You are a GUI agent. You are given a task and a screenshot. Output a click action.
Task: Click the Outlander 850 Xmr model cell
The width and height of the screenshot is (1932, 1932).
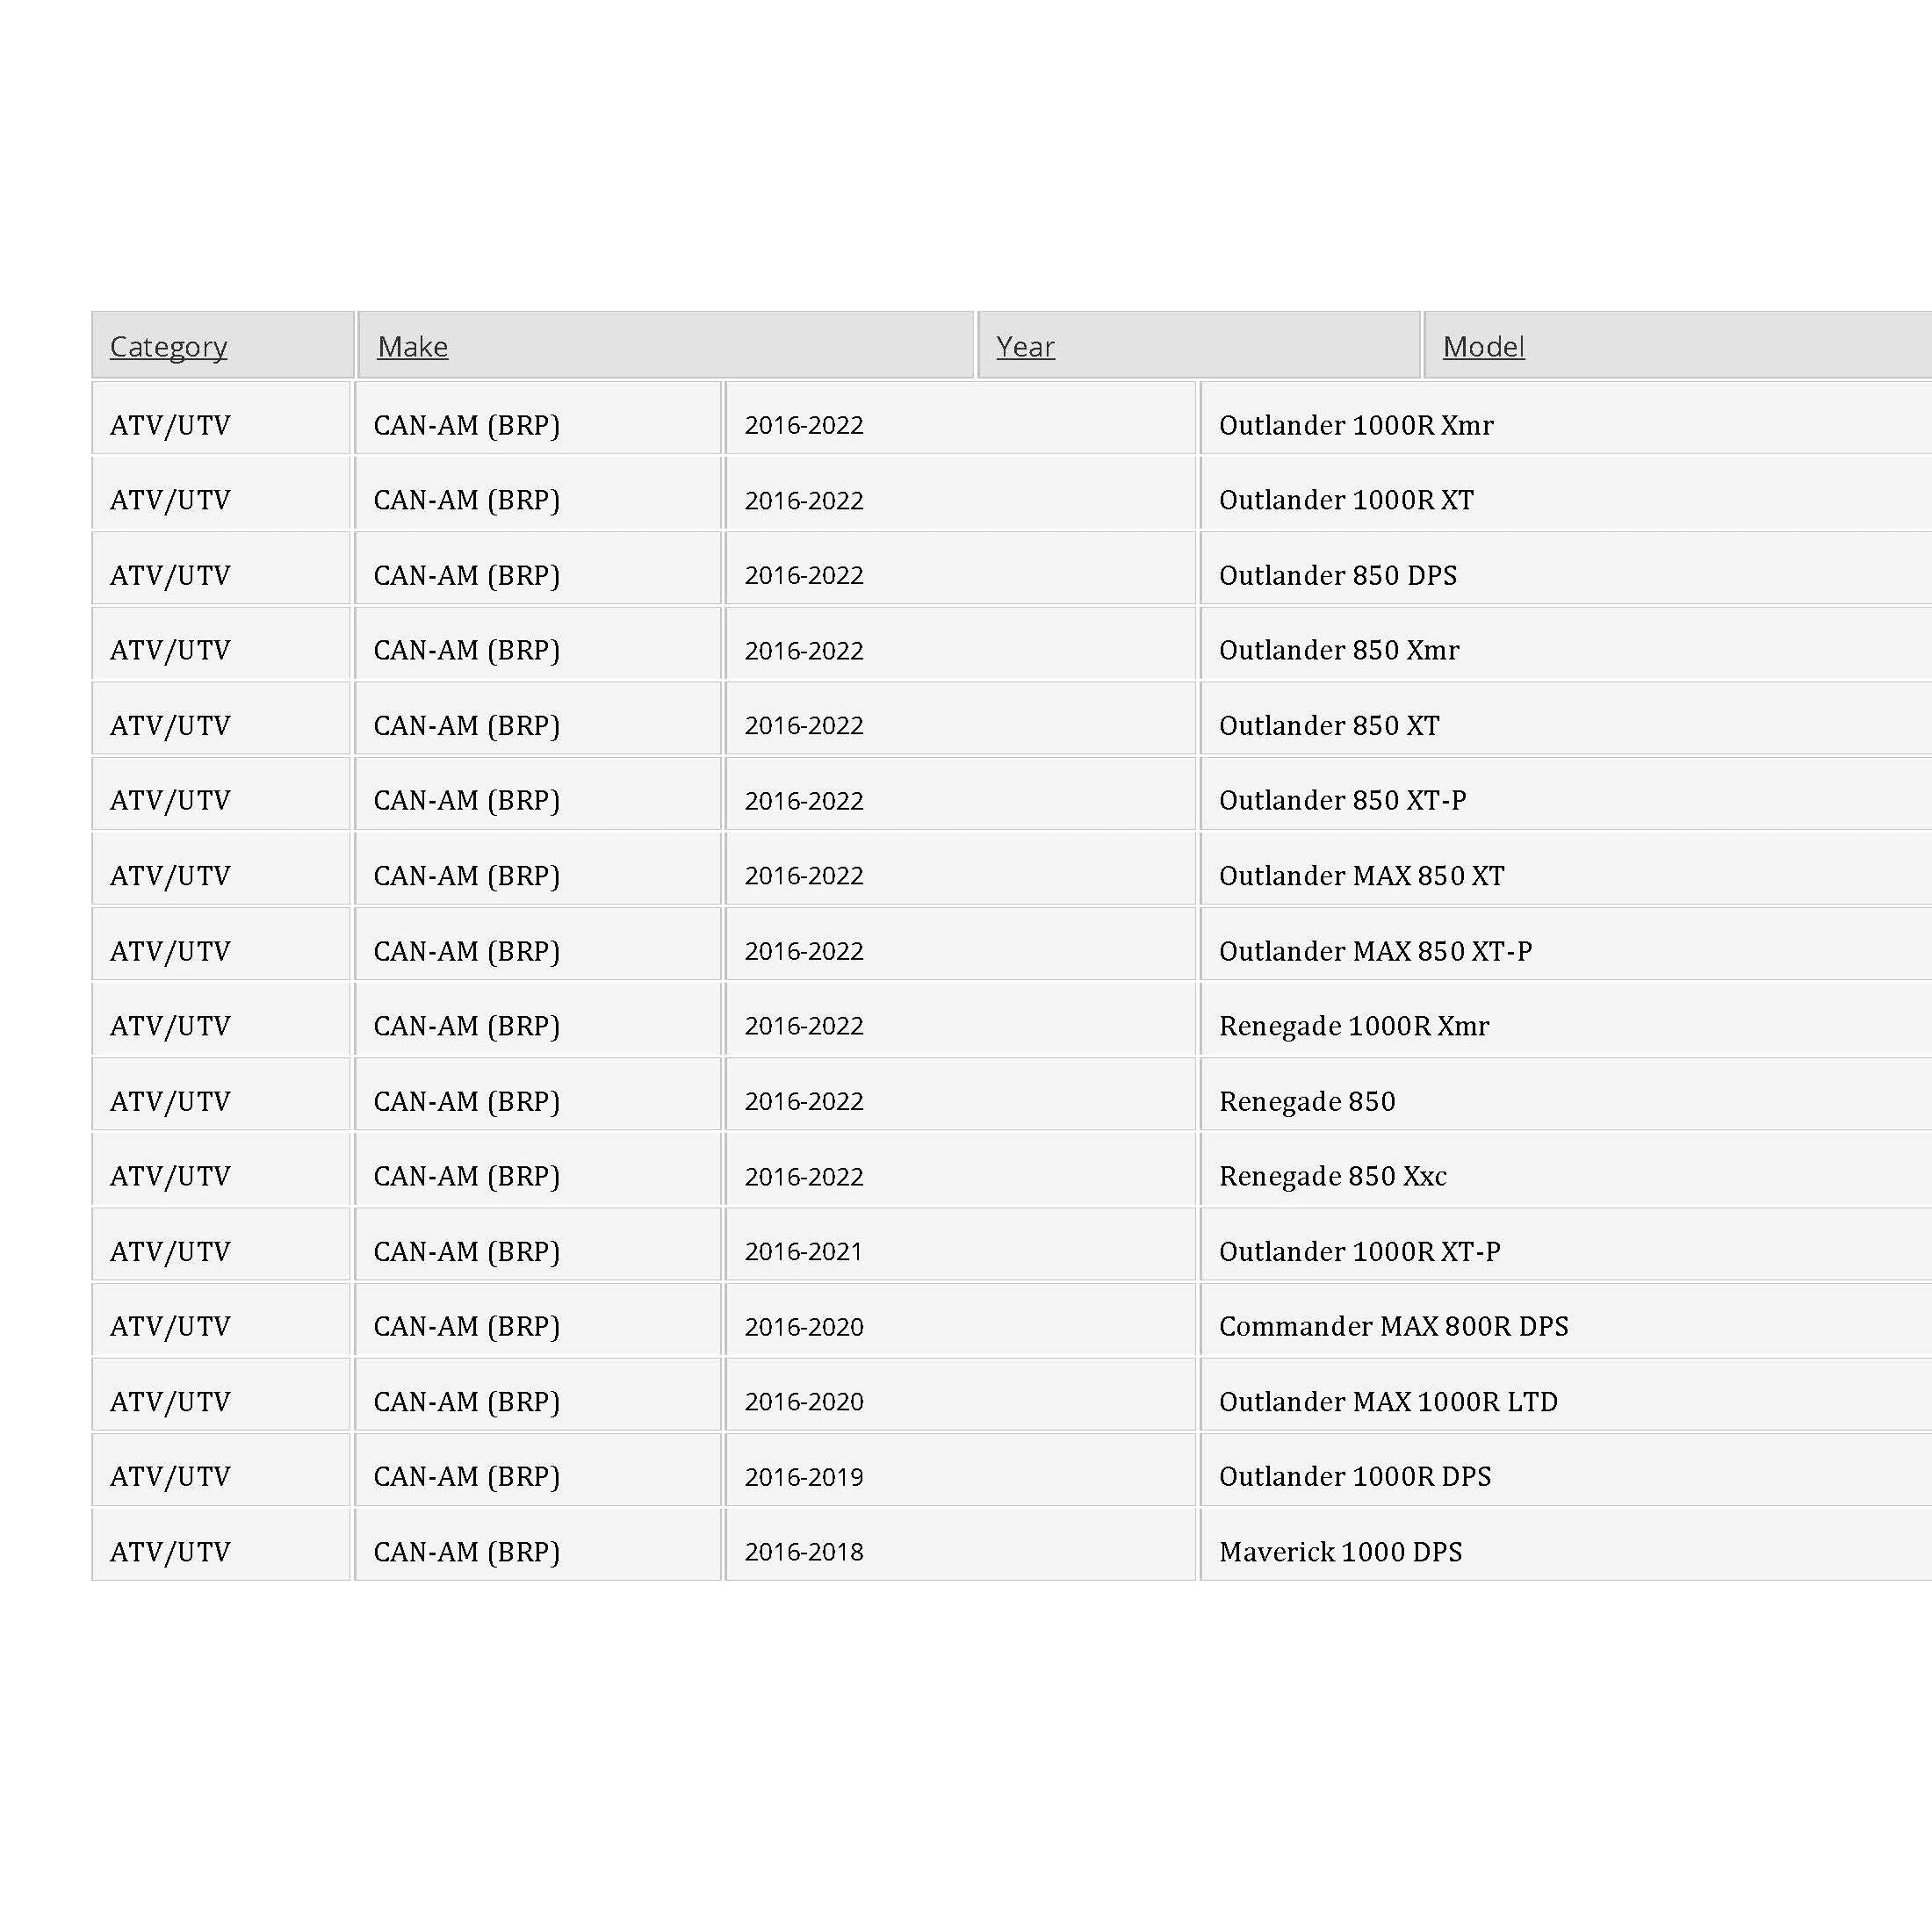coord(1566,643)
